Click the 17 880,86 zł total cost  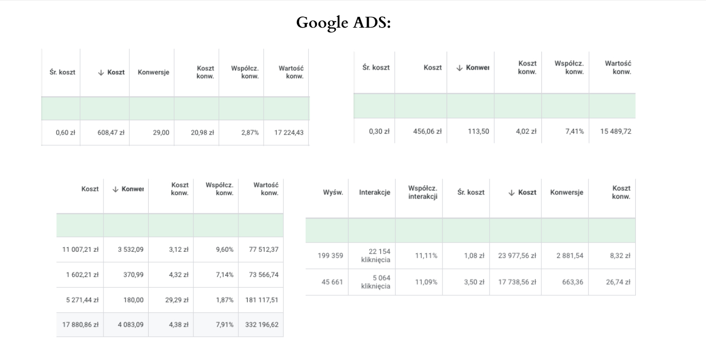80,325
